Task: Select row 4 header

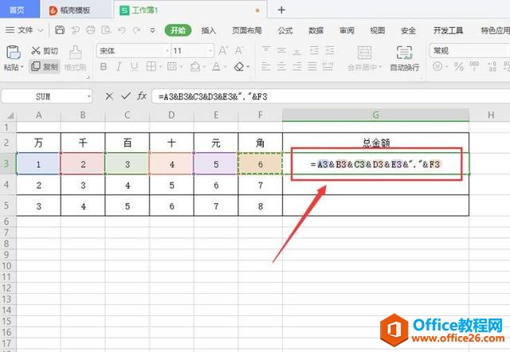Action: 7,185
